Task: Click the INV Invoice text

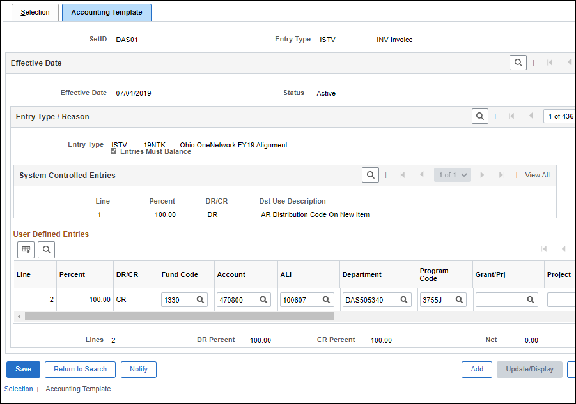Action: pos(394,40)
